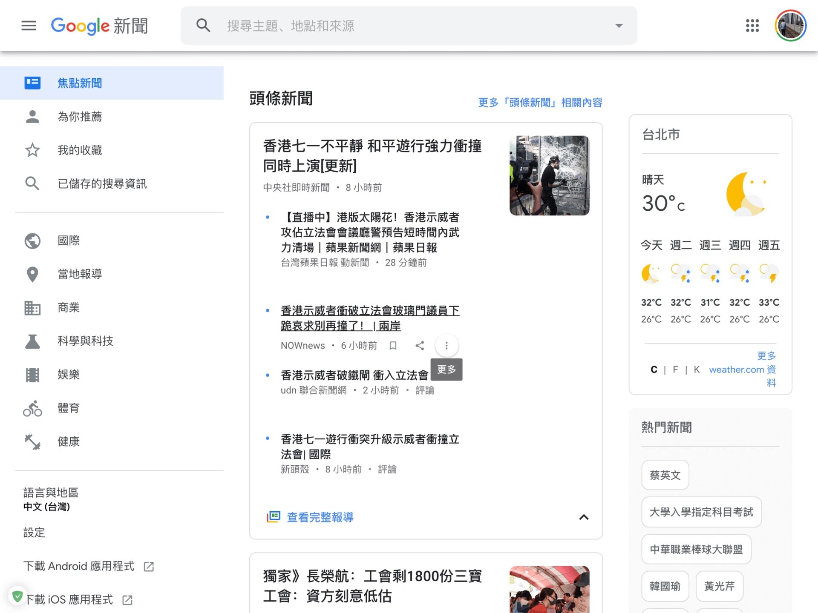The height and width of the screenshot is (613, 818).
Task: Open the hamburger main menu
Action: point(29,26)
